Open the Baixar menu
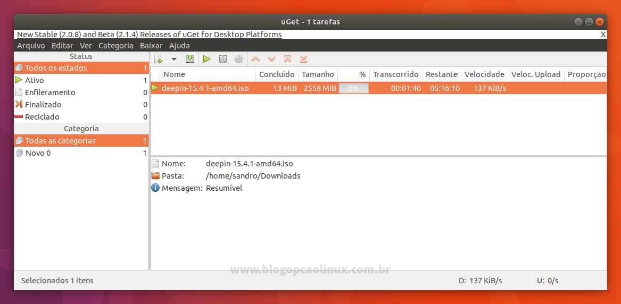Viewport: 621px width, 304px height. [151, 46]
